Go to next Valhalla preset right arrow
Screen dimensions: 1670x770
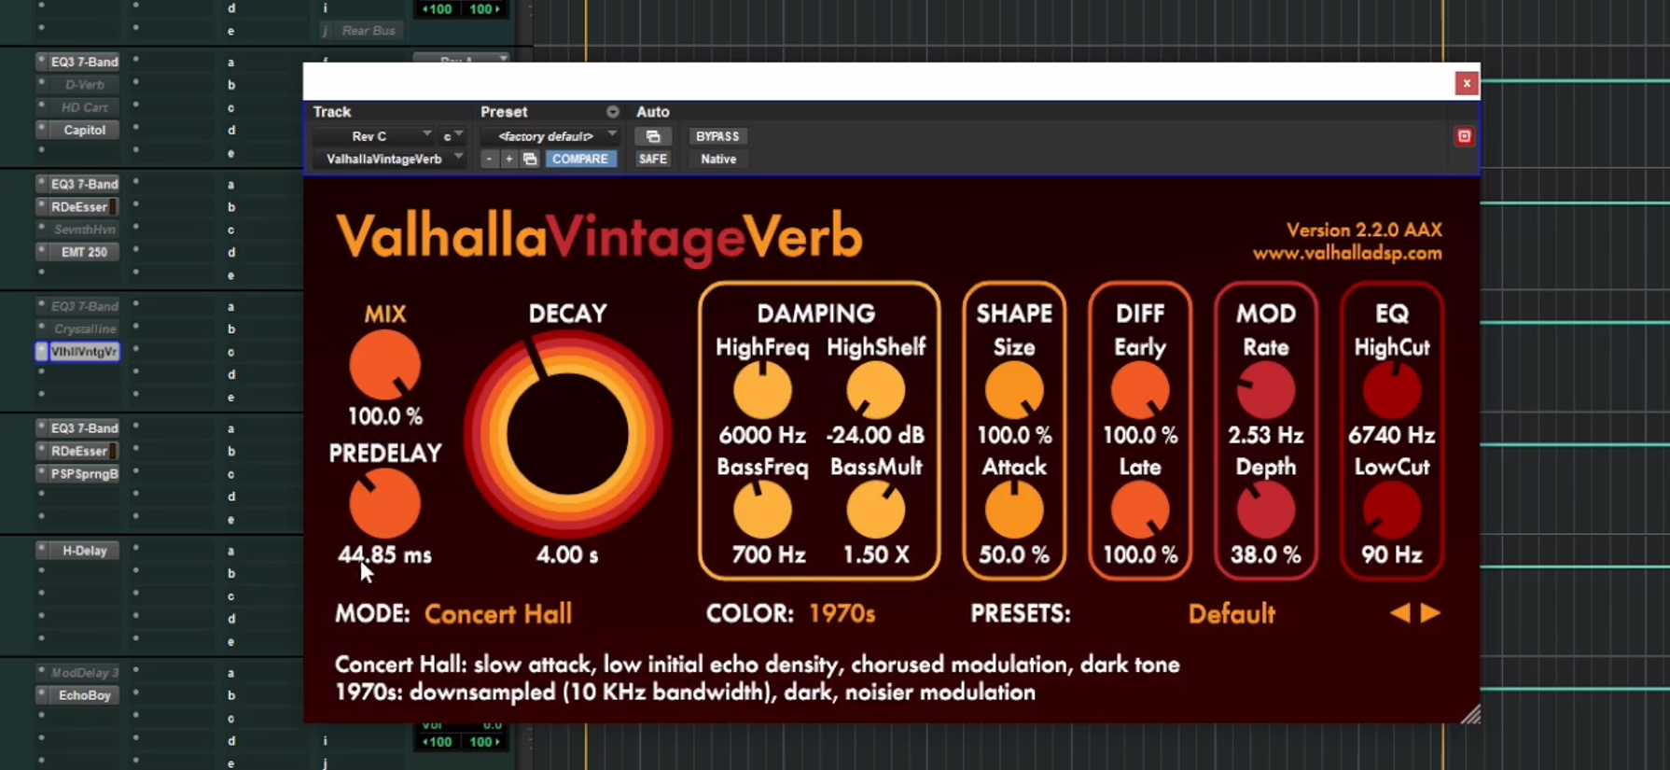(1430, 613)
